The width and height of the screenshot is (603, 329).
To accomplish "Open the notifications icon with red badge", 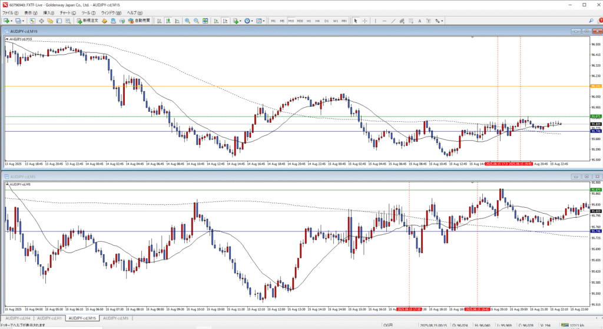I will point(599,21).
